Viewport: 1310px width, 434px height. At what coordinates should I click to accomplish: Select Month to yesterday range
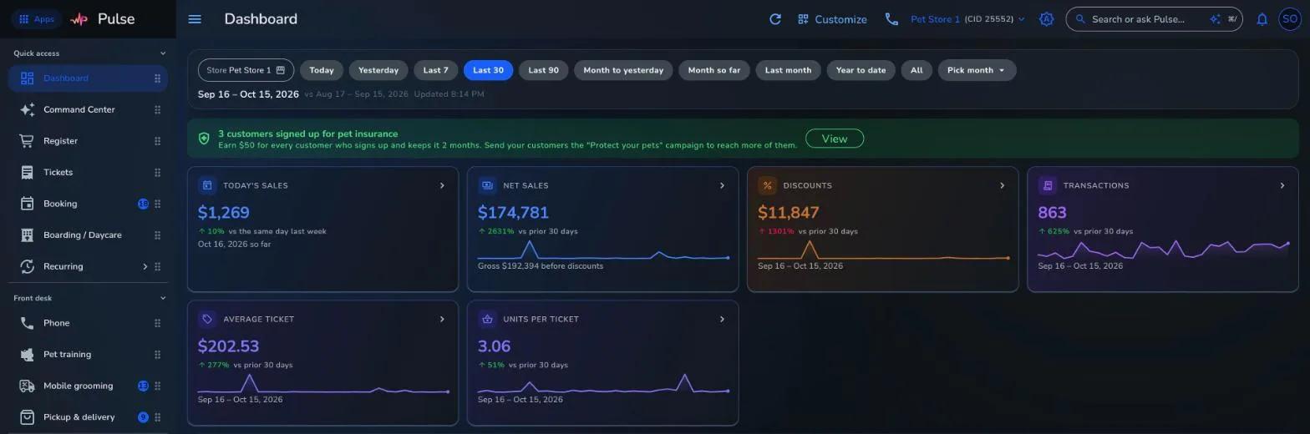pos(623,70)
